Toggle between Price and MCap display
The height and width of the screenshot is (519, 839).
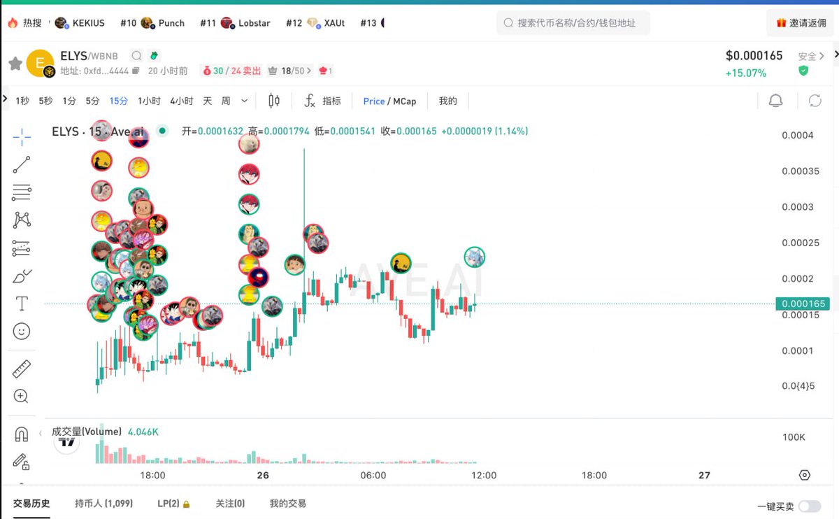389,101
